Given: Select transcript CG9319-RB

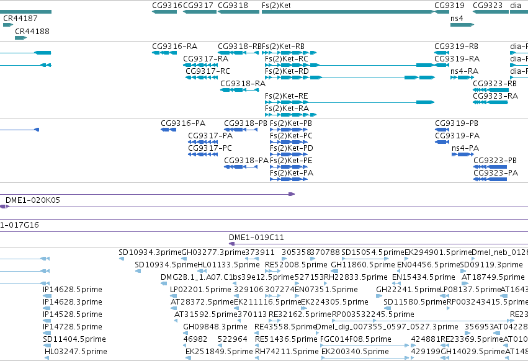Looking at the screenshot, I should coord(456,47).
